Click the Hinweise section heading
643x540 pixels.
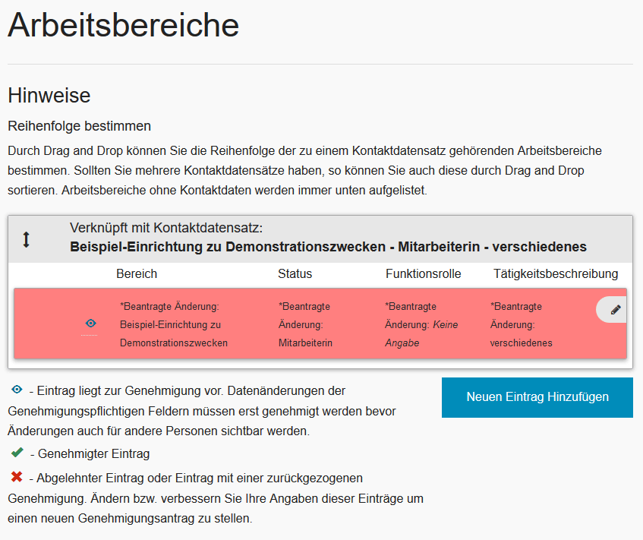pos(49,96)
